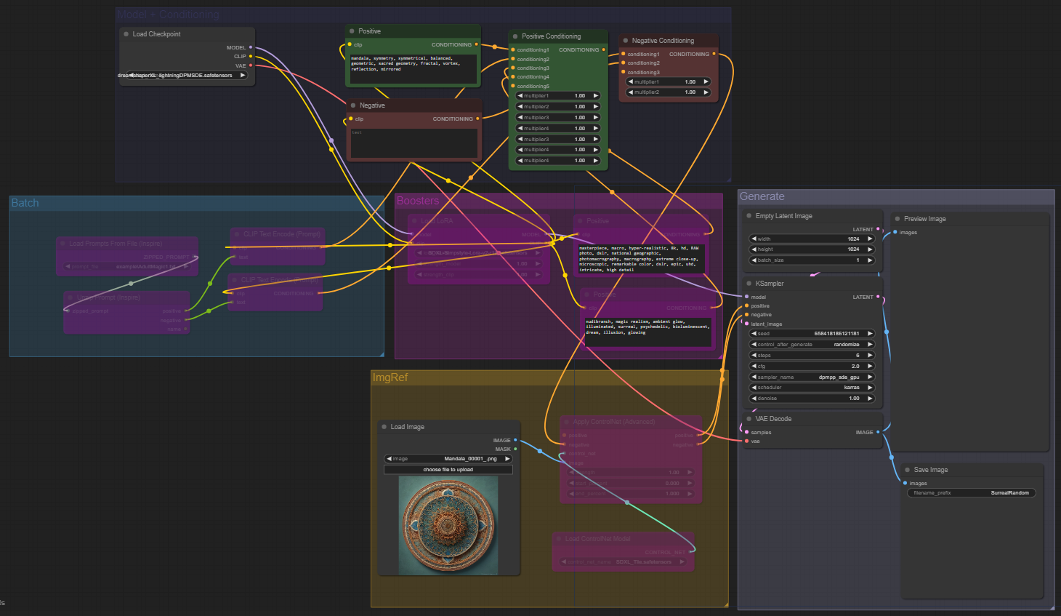Click the MODEL output socket on Load Checkpoint

251,47
